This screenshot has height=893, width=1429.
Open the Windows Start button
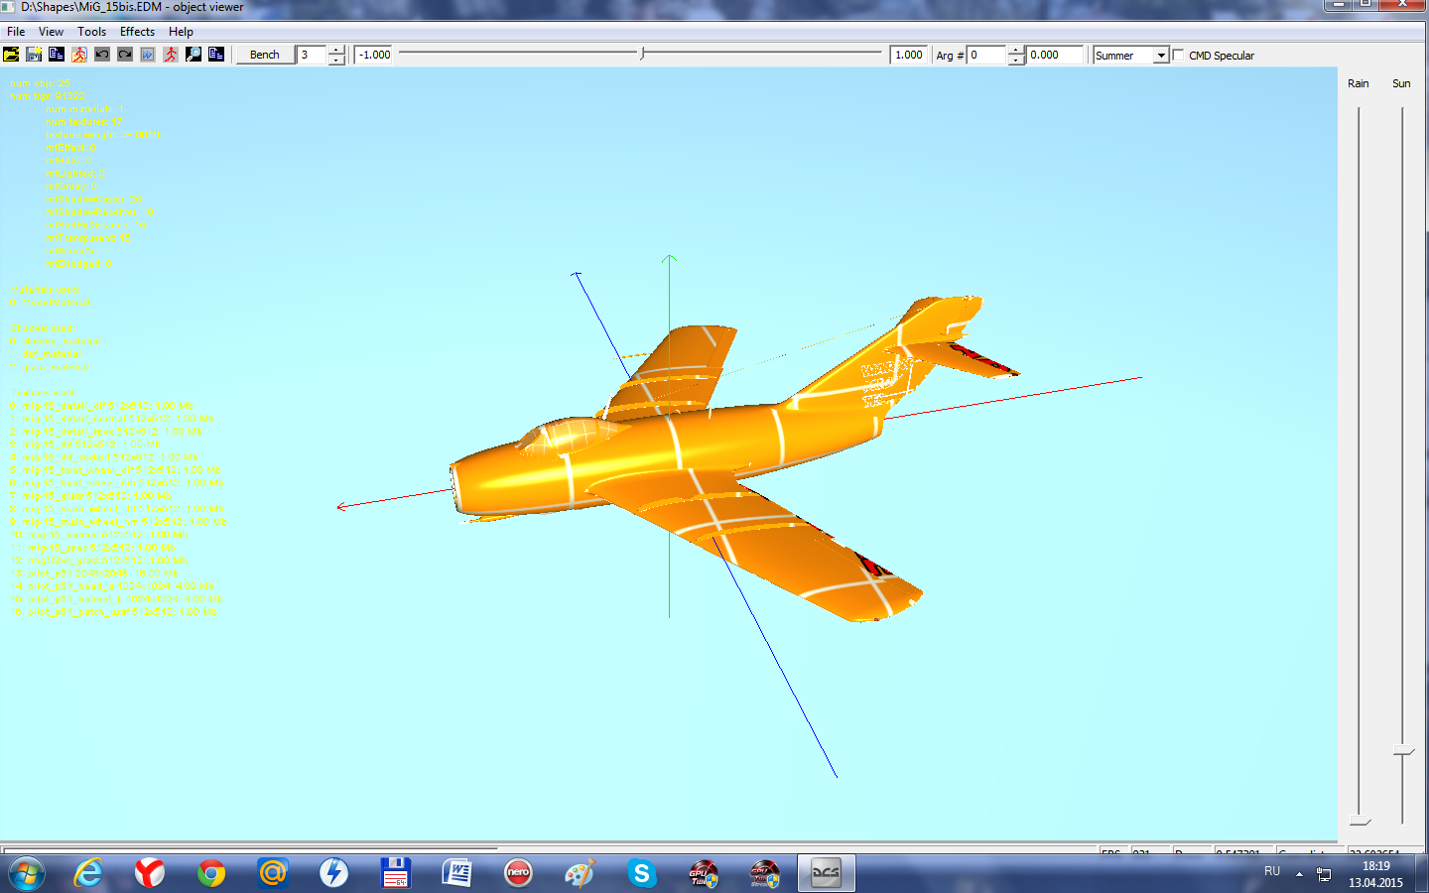coord(26,873)
